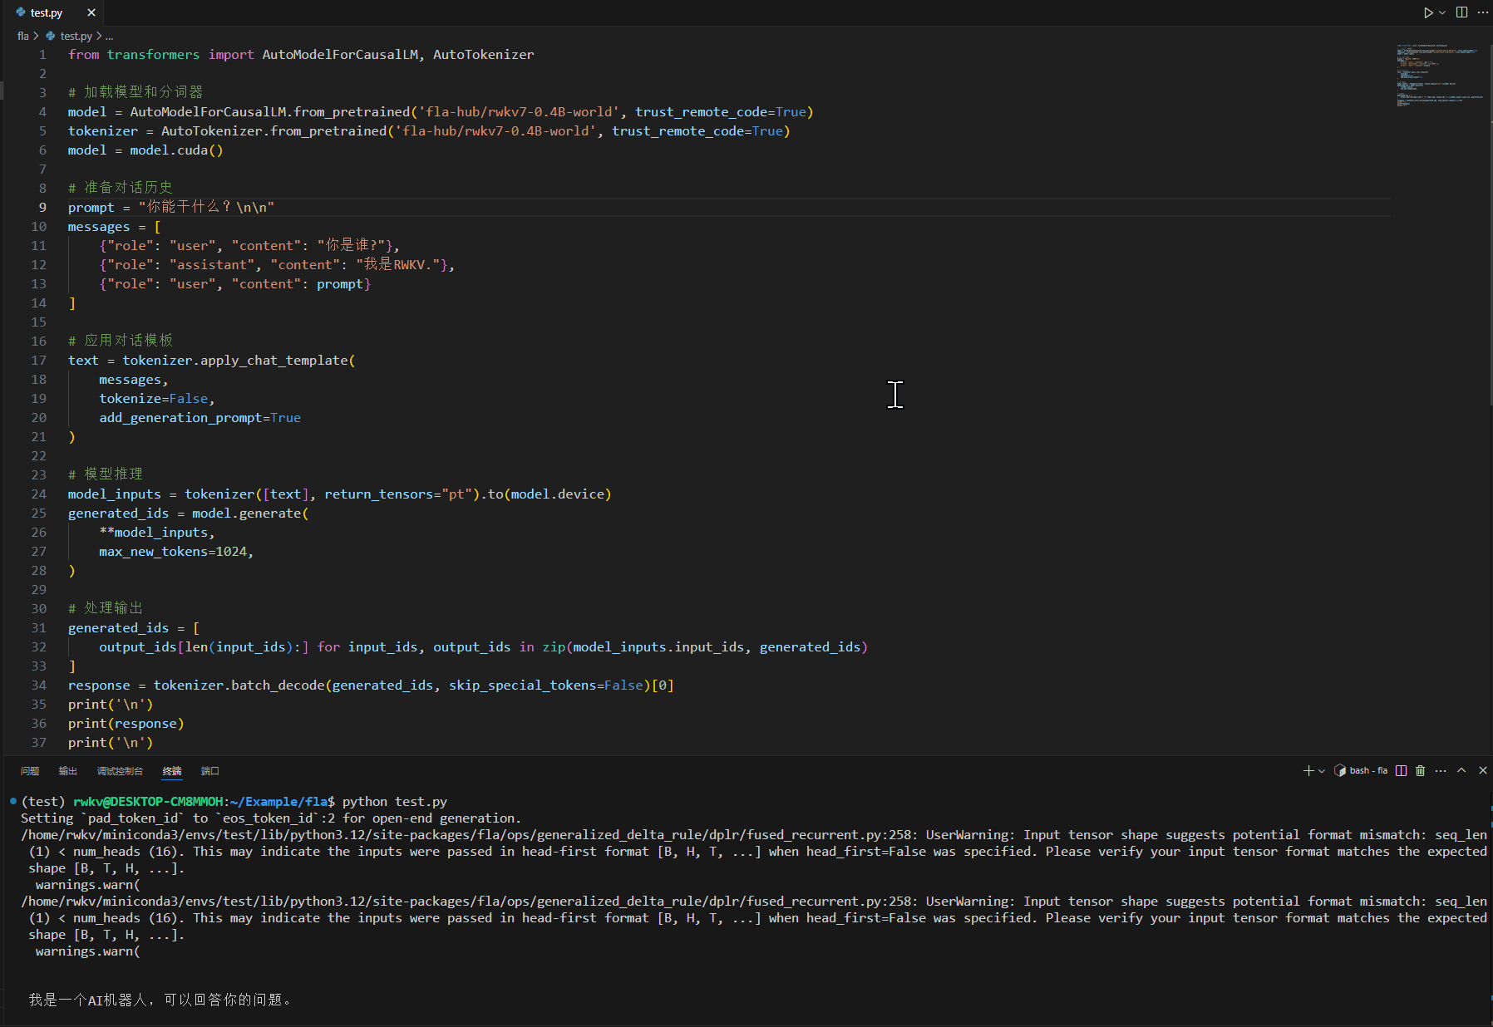Open the editor's More Actions ellipsis menu
Screen dimensions: 1493x1027
click(x=1483, y=12)
